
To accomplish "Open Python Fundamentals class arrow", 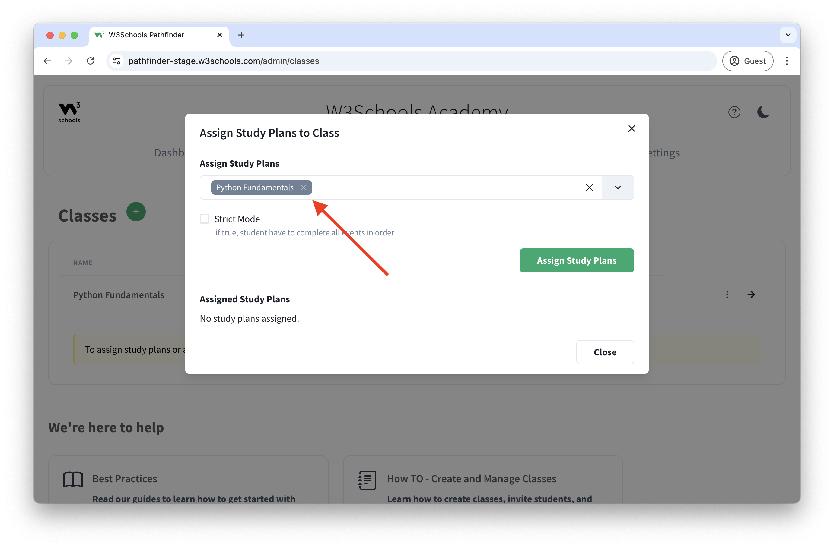I will click(x=751, y=294).
